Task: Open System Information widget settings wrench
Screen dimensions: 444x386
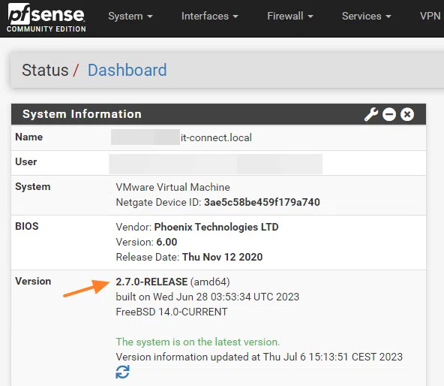Action: point(371,114)
